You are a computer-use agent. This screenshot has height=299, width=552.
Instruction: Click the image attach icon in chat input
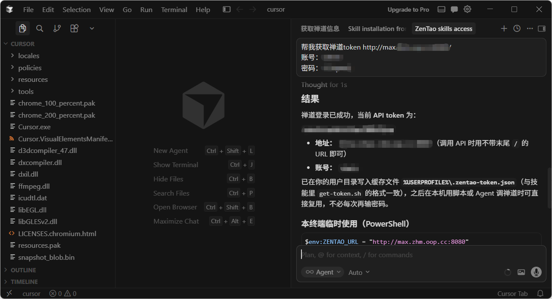pyautogui.click(x=521, y=272)
